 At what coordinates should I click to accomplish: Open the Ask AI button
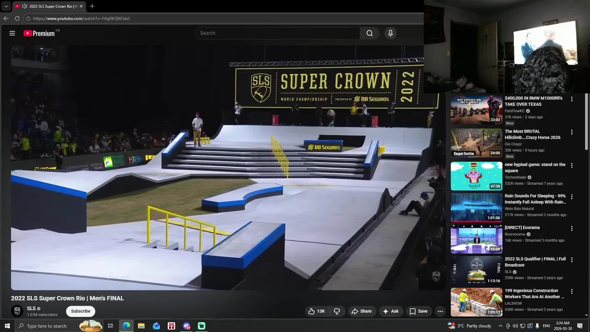pyautogui.click(x=390, y=311)
